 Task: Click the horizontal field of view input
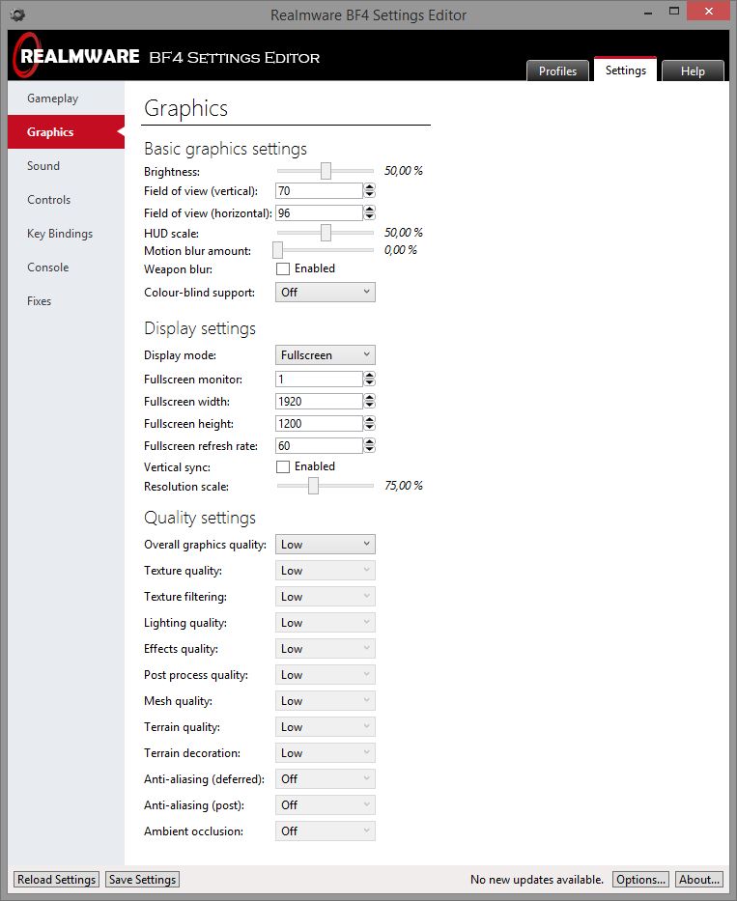319,213
